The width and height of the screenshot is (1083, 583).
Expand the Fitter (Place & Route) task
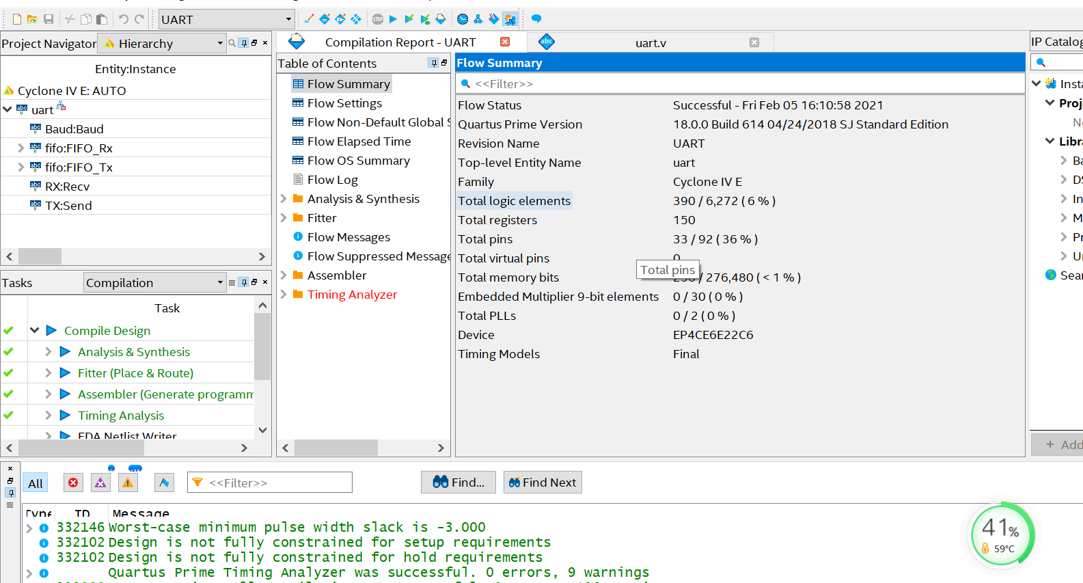point(48,372)
